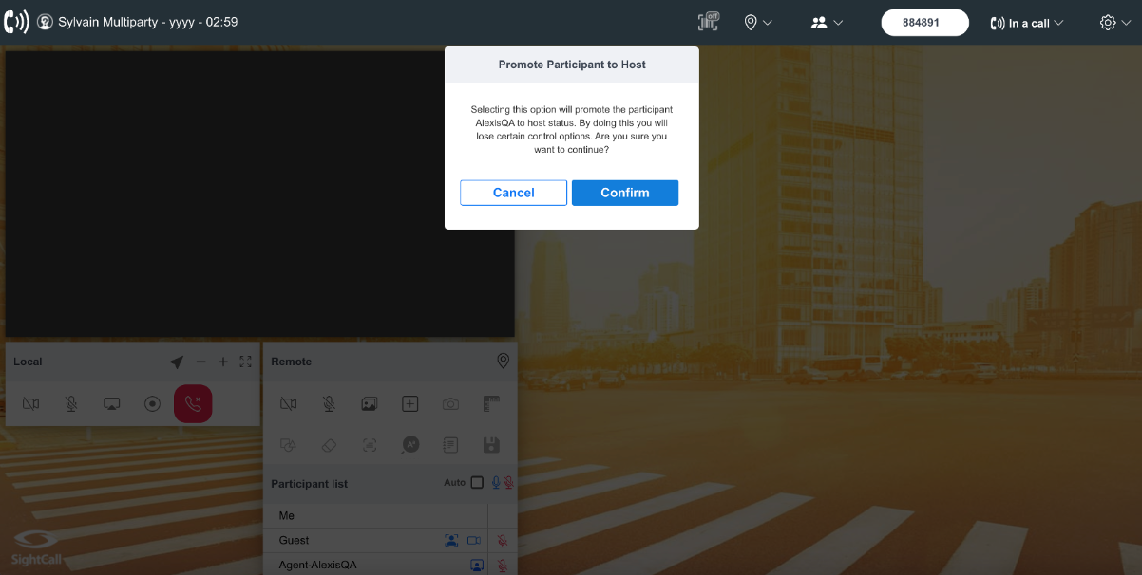Image resolution: width=1142 pixels, height=575 pixels.
Task: Expand the participants dropdown in top bar
Action: (827, 22)
